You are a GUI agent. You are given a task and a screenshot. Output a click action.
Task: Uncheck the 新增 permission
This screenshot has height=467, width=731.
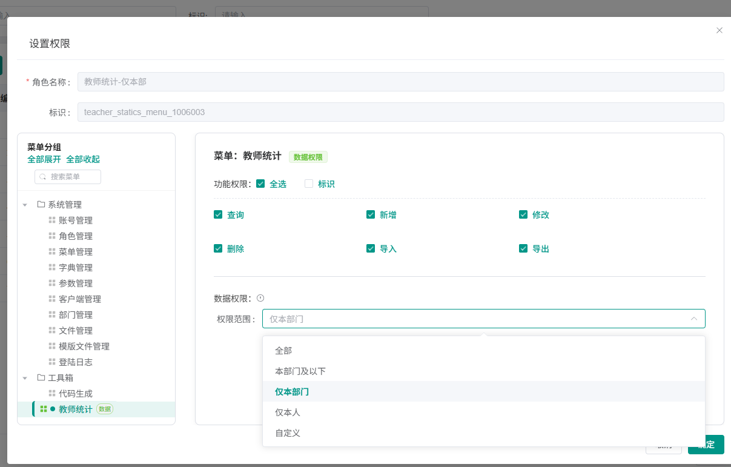(x=371, y=214)
